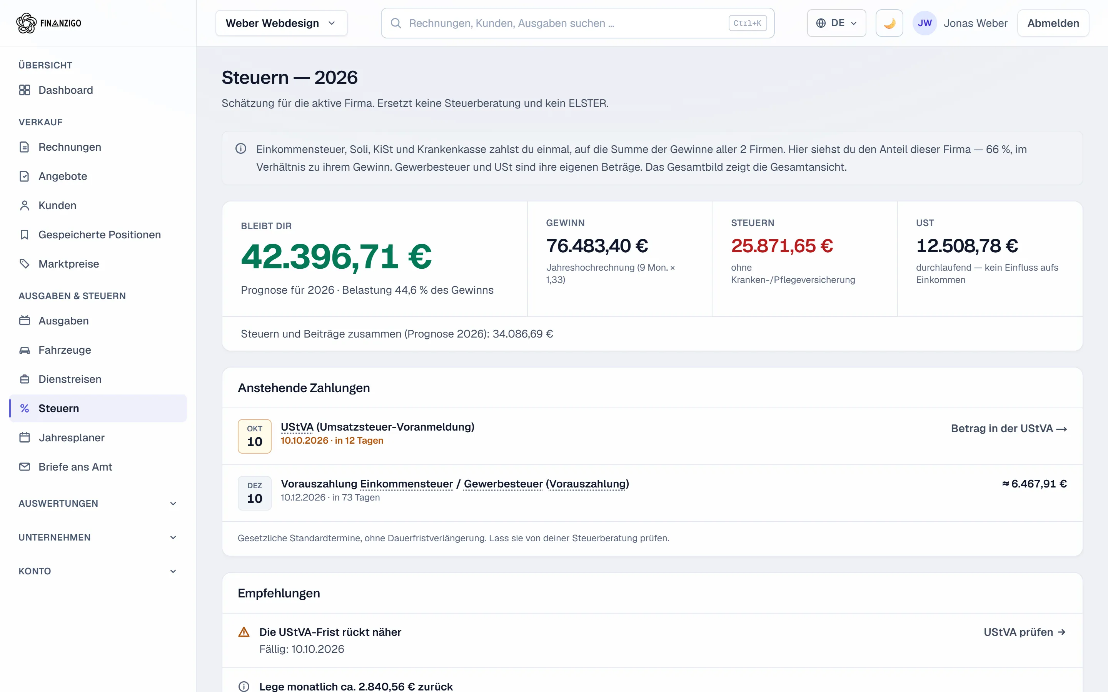This screenshot has width=1108, height=692.
Task: Open Briefe ans Amt
Action: point(98,467)
